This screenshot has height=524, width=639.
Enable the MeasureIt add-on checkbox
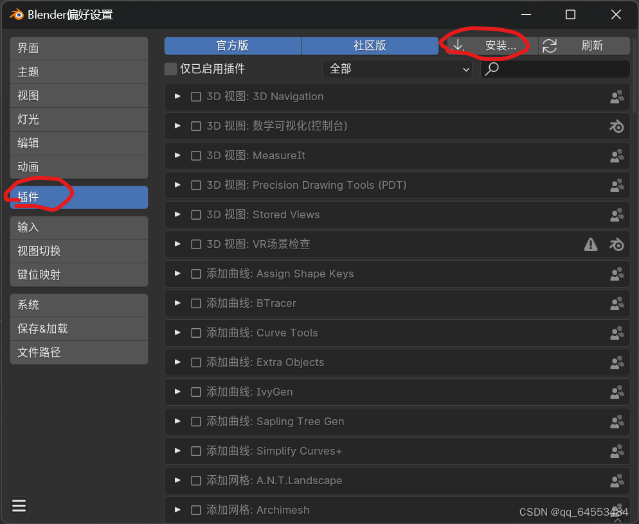[196, 155]
